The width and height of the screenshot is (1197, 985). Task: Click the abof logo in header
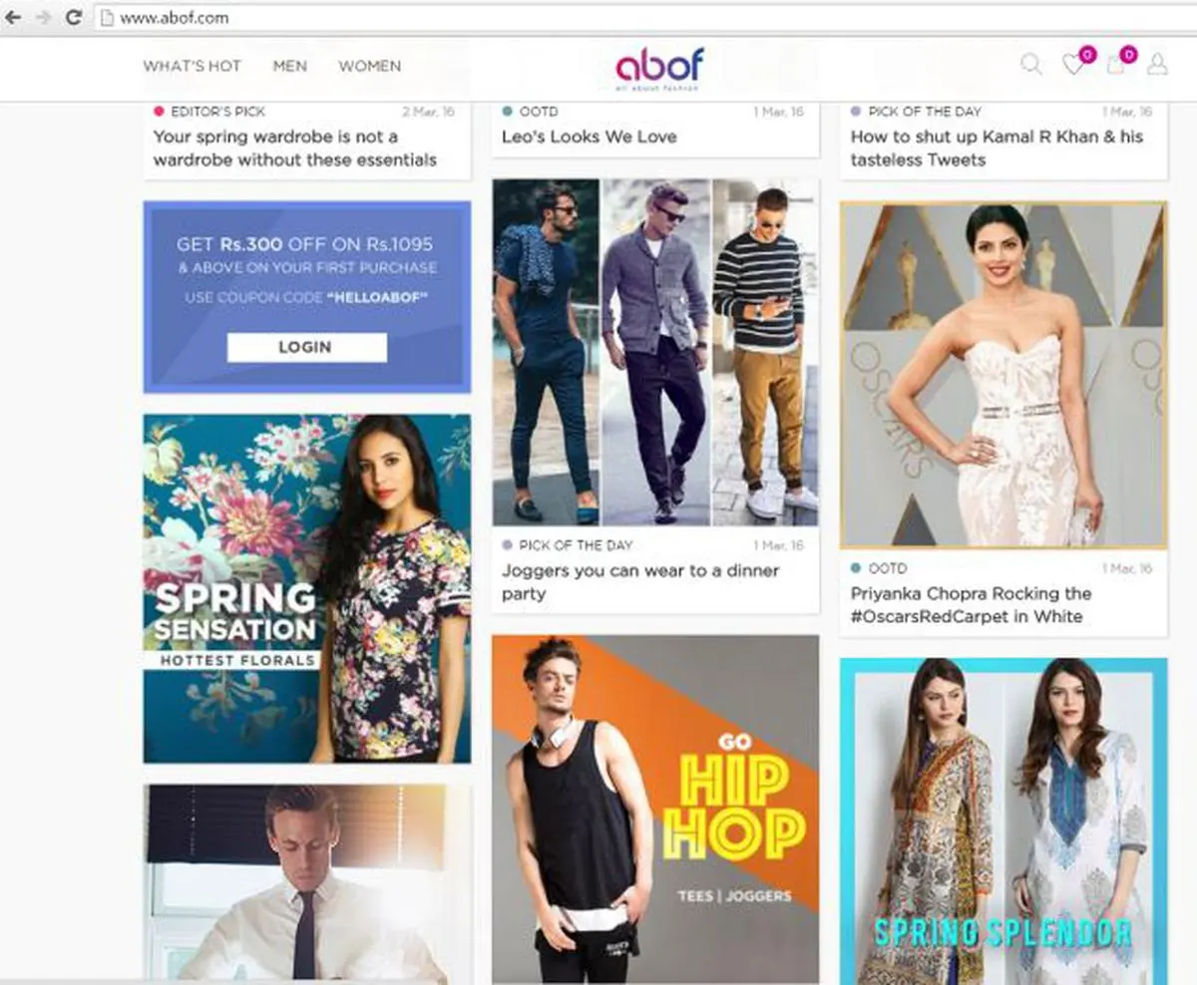click(659, 69)
